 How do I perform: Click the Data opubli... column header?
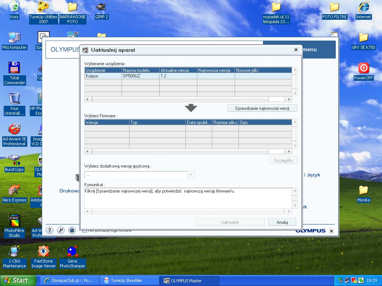coord(199,122)
